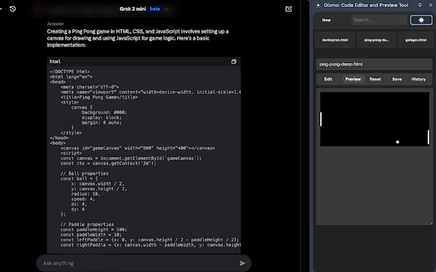Start a new chat with compose icon

[289, 9]
